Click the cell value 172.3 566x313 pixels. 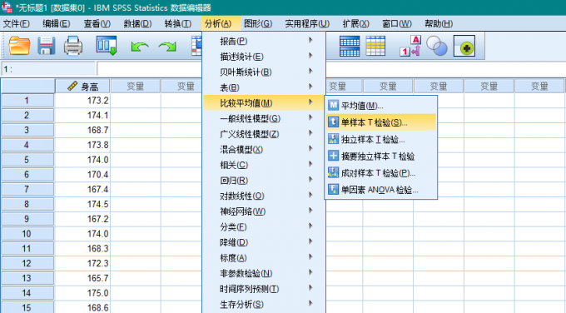(x=82, y=263)
